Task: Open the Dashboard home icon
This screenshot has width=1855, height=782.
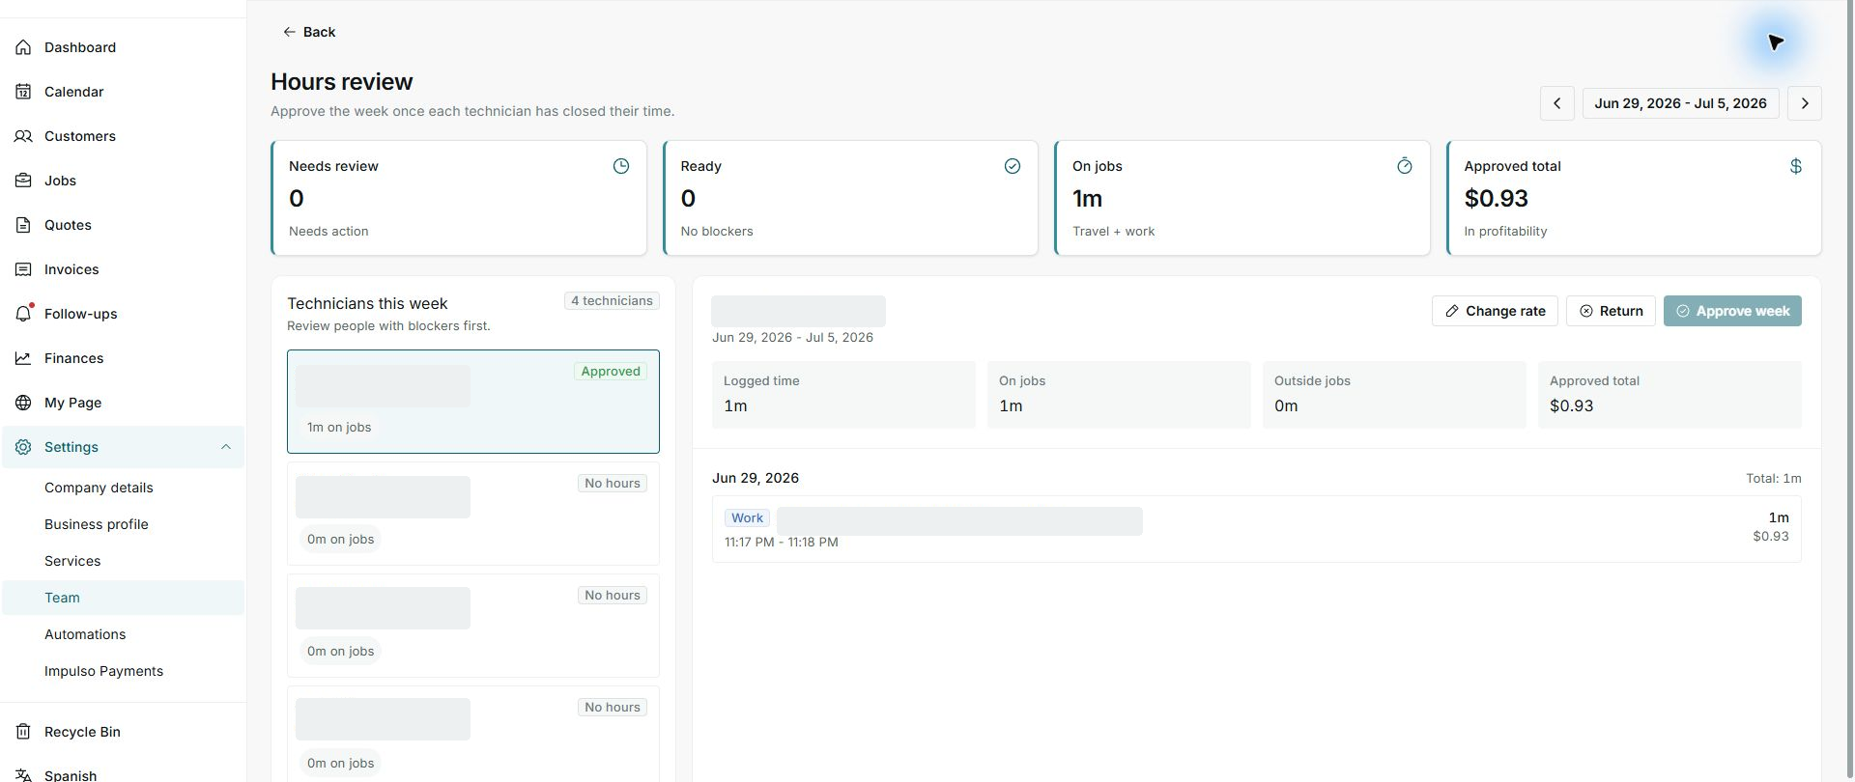Action: [x=23, y=47]
